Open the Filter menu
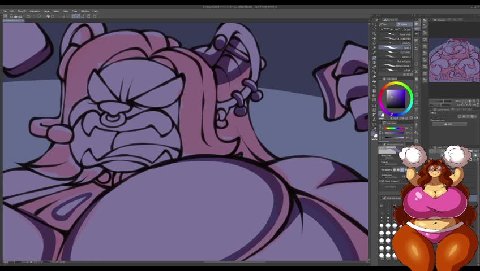480x271 pixels. (75, 11)
